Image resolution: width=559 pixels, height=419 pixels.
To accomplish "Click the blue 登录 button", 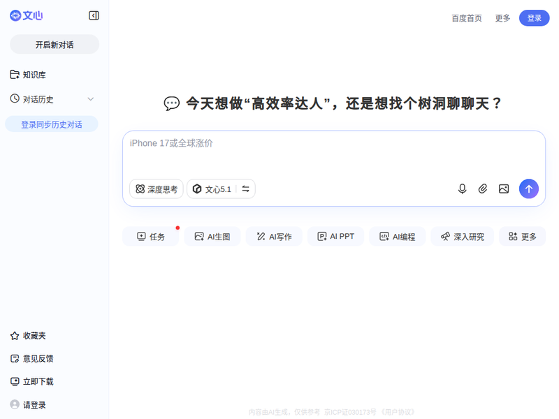I will (x=534, y=18).
